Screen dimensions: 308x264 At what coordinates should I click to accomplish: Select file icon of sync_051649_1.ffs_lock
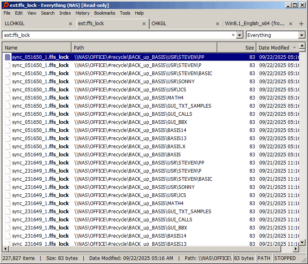coord(8,155)
